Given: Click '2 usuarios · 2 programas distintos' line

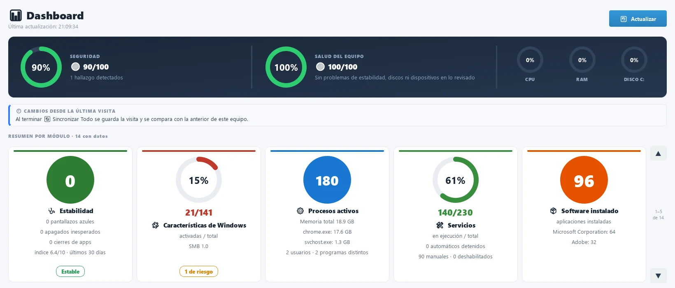Looking at the screenshot, I should point(327,253).
